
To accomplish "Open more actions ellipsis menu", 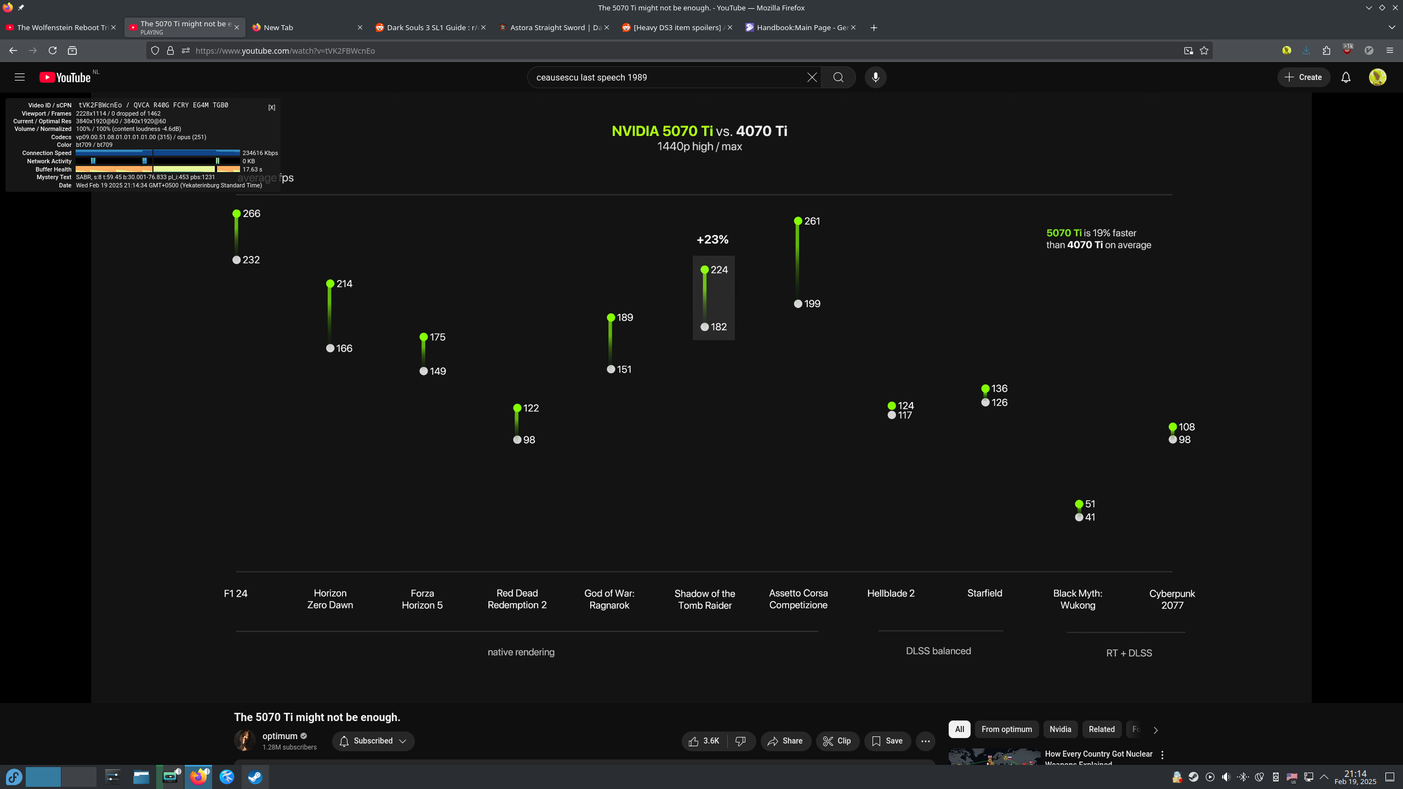I will click(x=926, y=741).
